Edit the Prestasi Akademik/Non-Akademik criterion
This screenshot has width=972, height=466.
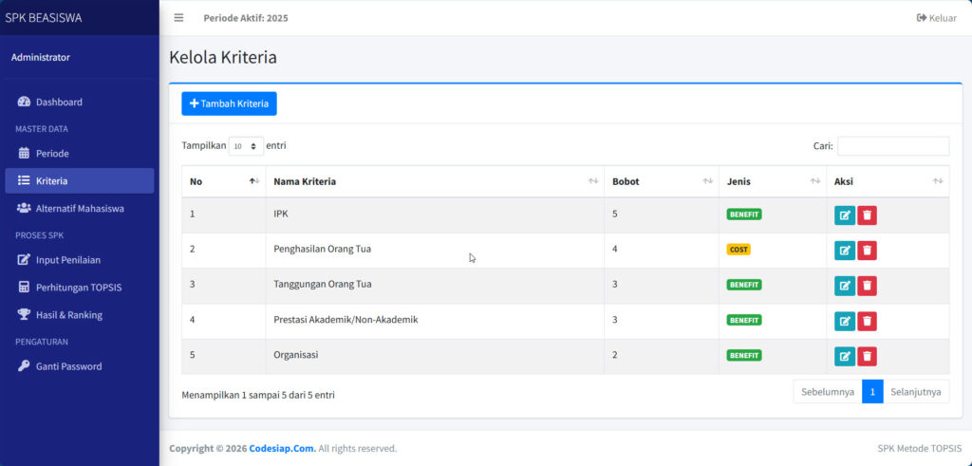pyautogui.click(x=844, y=321)
